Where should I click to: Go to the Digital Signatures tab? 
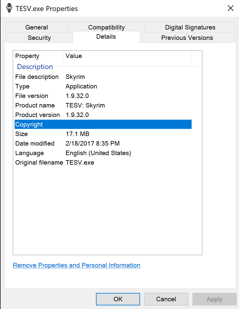pos(190,27)
